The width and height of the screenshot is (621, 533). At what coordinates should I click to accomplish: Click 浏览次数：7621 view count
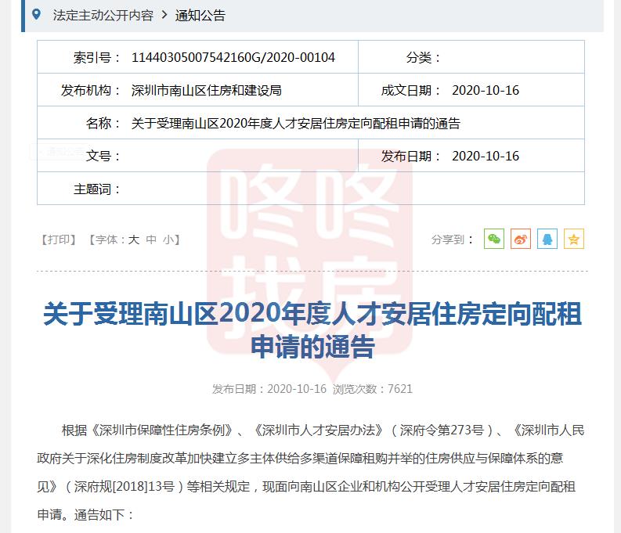[x=372, y=388]
